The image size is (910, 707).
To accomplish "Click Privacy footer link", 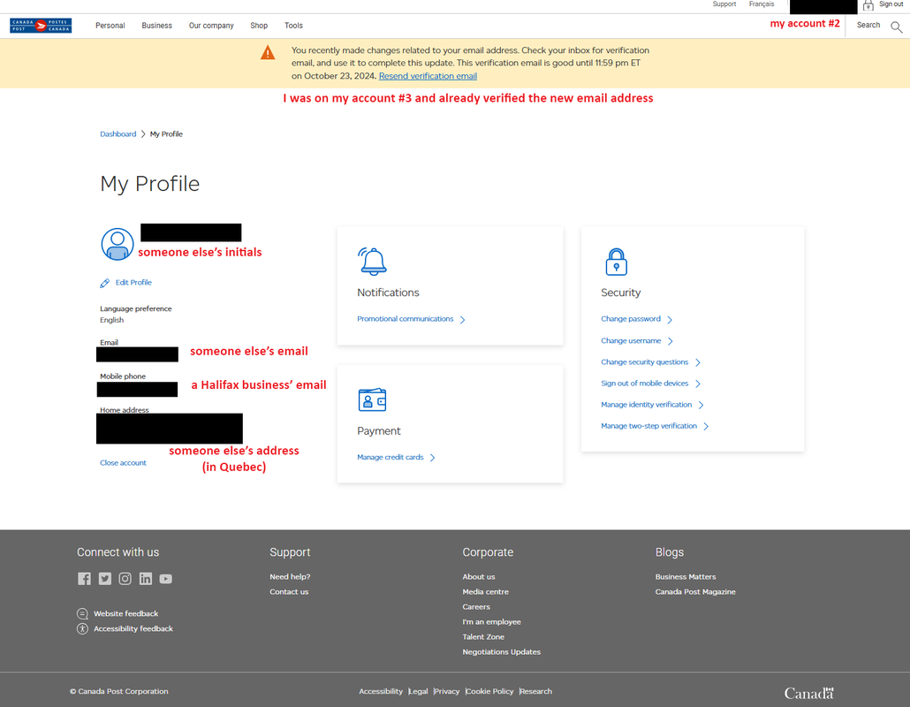I will pyautogui.click(x=447, y=691).
